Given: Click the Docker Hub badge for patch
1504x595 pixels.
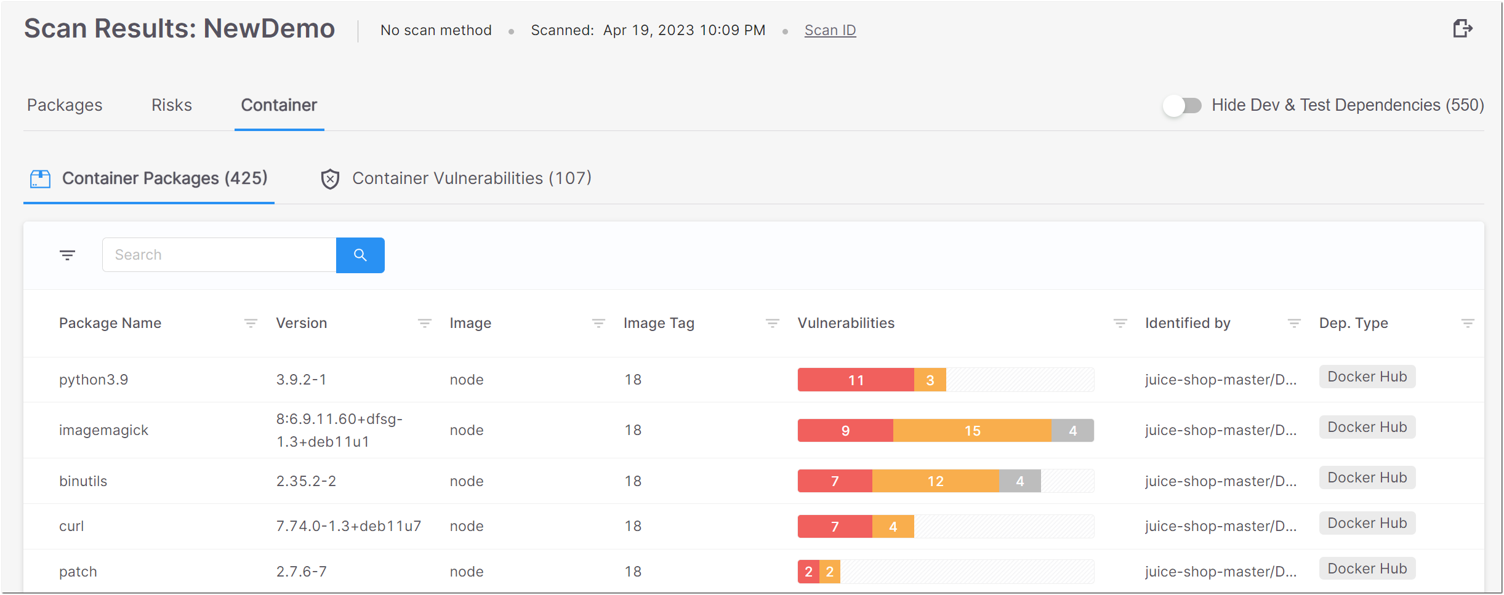Looking at the screenshot, I should pyautogui.click(x=1367, y=569).
